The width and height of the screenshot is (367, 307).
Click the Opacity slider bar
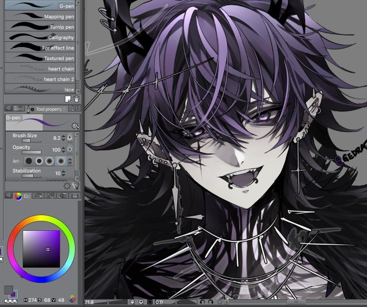pyautogui.click(x=31, y=152)
